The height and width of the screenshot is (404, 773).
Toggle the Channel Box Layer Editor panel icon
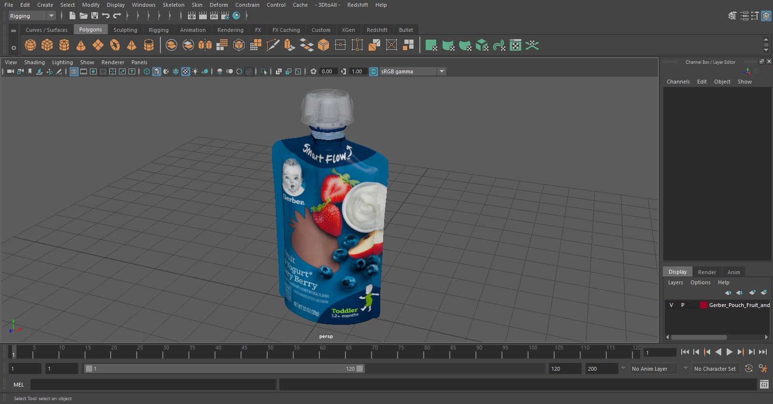[x=766, y=16]
